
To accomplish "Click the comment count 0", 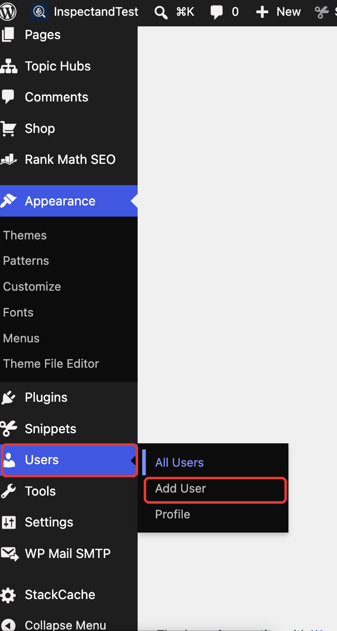I will [235, 12].
